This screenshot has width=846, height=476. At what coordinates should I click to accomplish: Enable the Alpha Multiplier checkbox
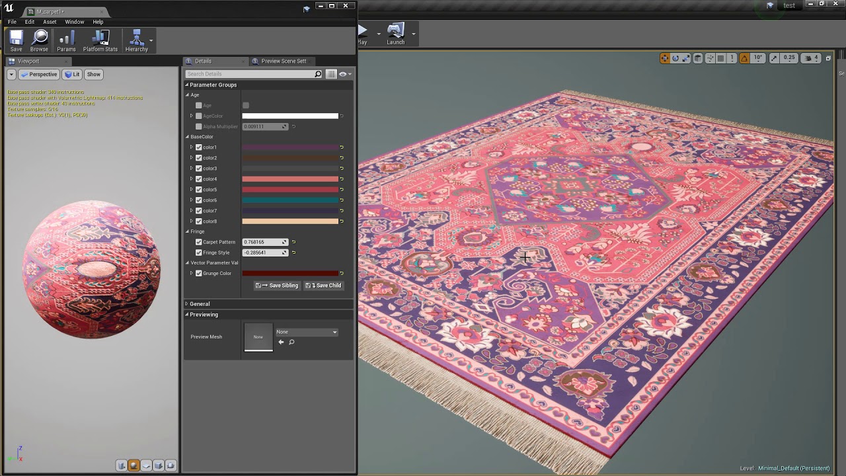[x=198, y=126]
